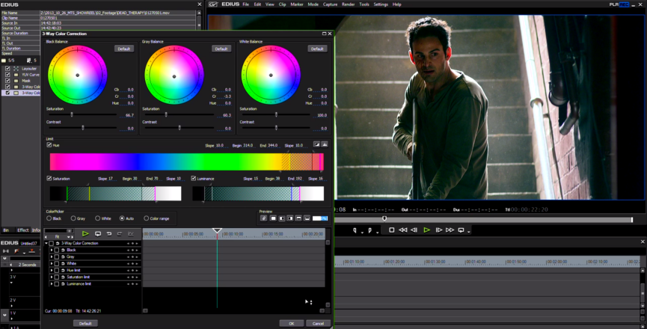Click Default under White Balance

tap(317, 49)
